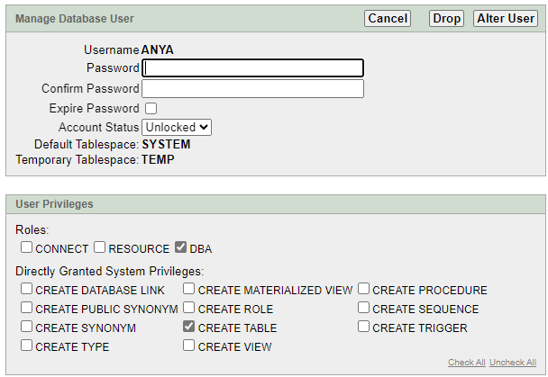Click the Check All link
The image size is (548, 377).
pyautogui.click(x=467, y=363)
